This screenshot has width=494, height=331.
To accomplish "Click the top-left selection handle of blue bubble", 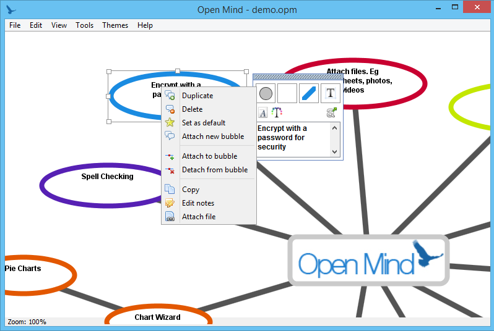I will tap(109, 72).
